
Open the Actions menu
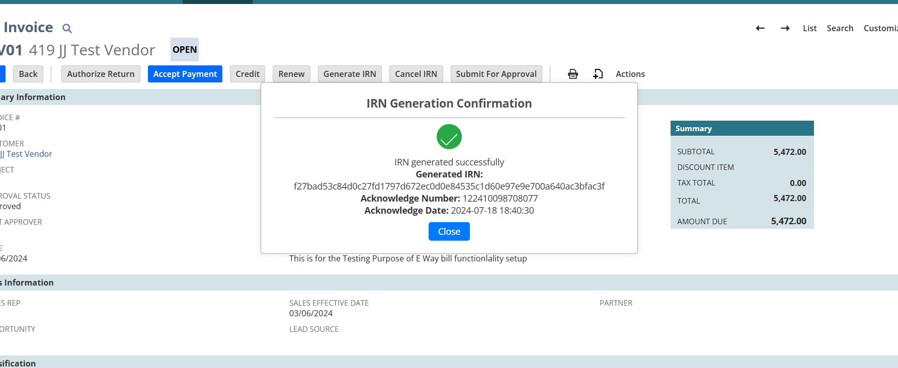click(630, 74)
